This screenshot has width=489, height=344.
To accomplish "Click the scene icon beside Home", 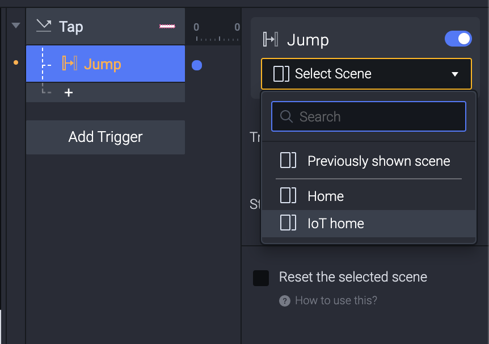I will [x=288, y=196].
